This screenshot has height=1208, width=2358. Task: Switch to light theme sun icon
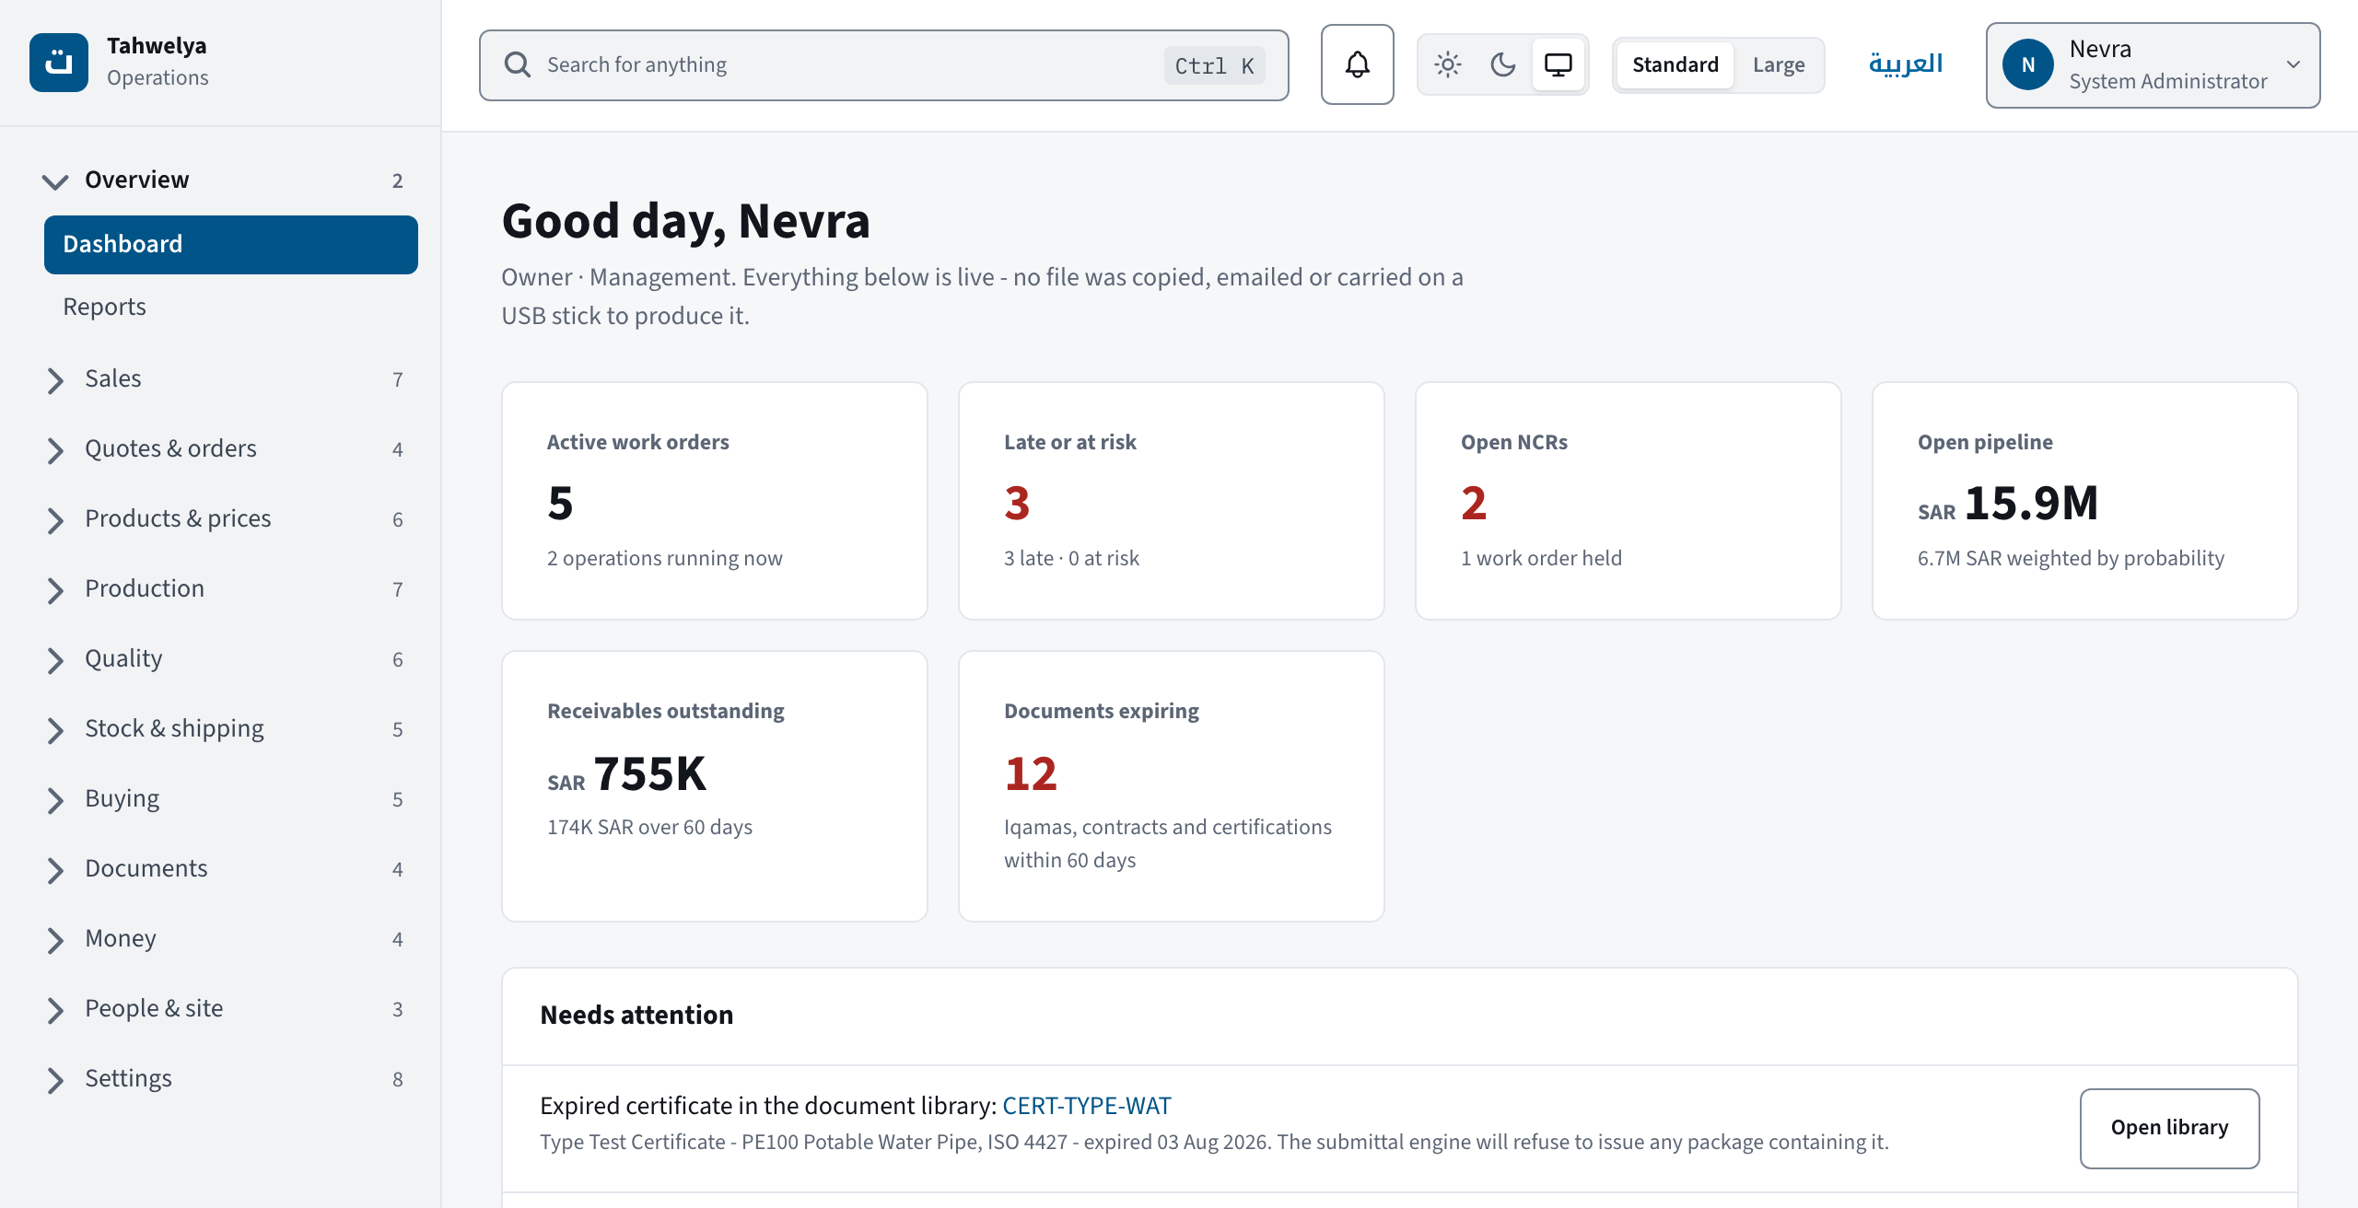click(1448, 64)
